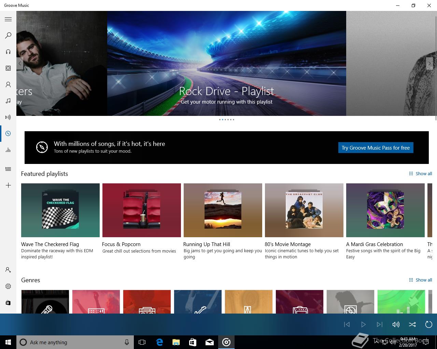Go to next carousel slide

pyautogui.click(x=429, y=63)
